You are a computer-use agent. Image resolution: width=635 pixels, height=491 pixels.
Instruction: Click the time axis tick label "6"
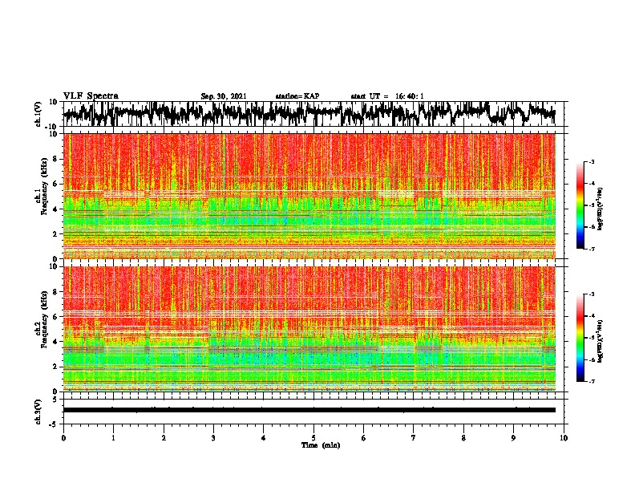[364, 438]
